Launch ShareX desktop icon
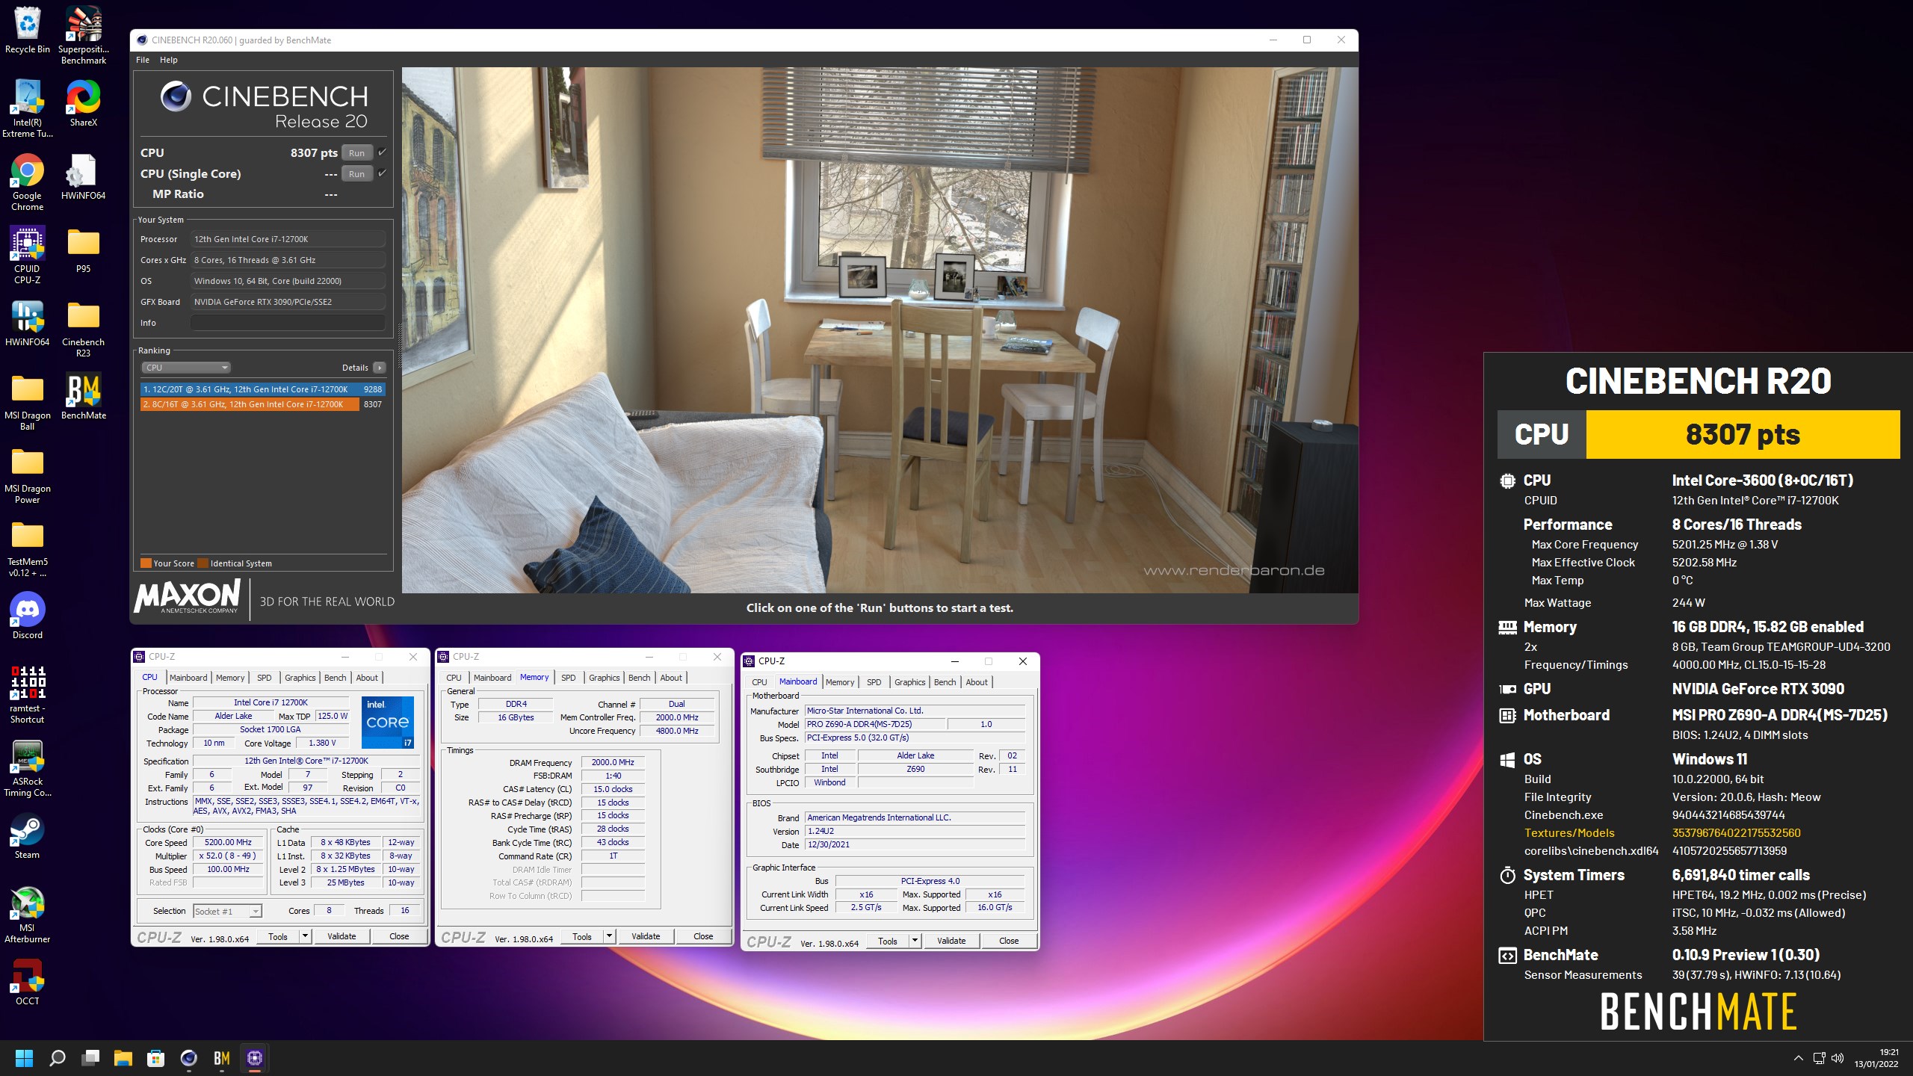 84,103
